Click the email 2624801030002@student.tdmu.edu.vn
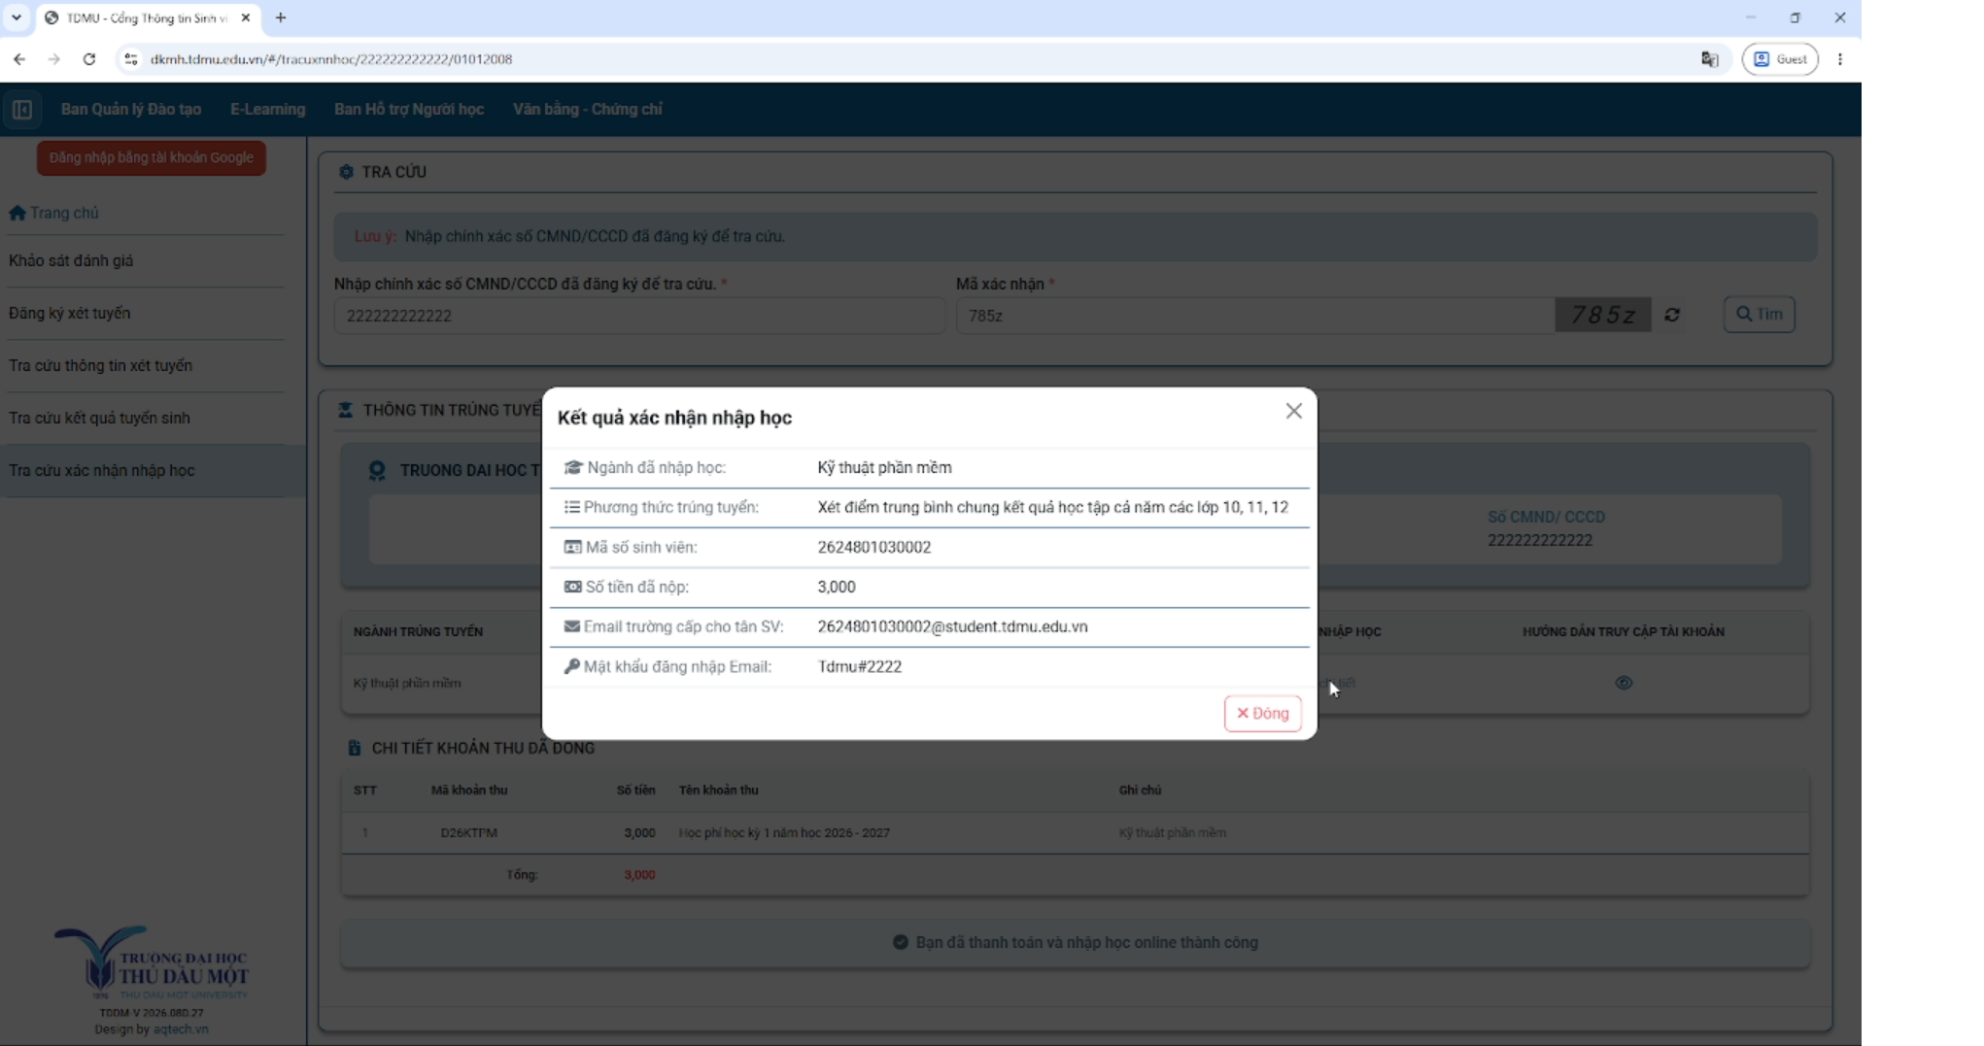Screen dimensions: 1984x1046 click(x=952, y=626)
